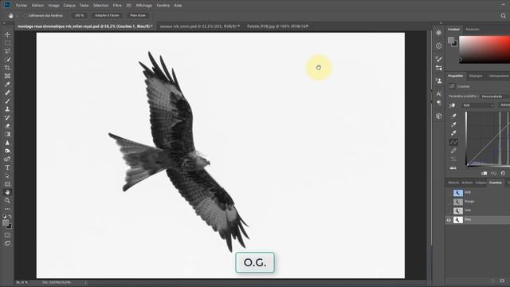Pick the gray point eyedropper in Curves
Viewport: 510px width, 287px height.
(x=453, y=124)
